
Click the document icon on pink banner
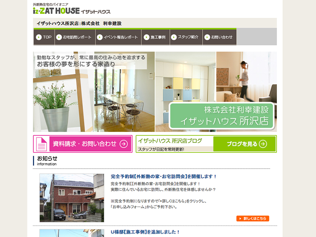click(41, 144)
